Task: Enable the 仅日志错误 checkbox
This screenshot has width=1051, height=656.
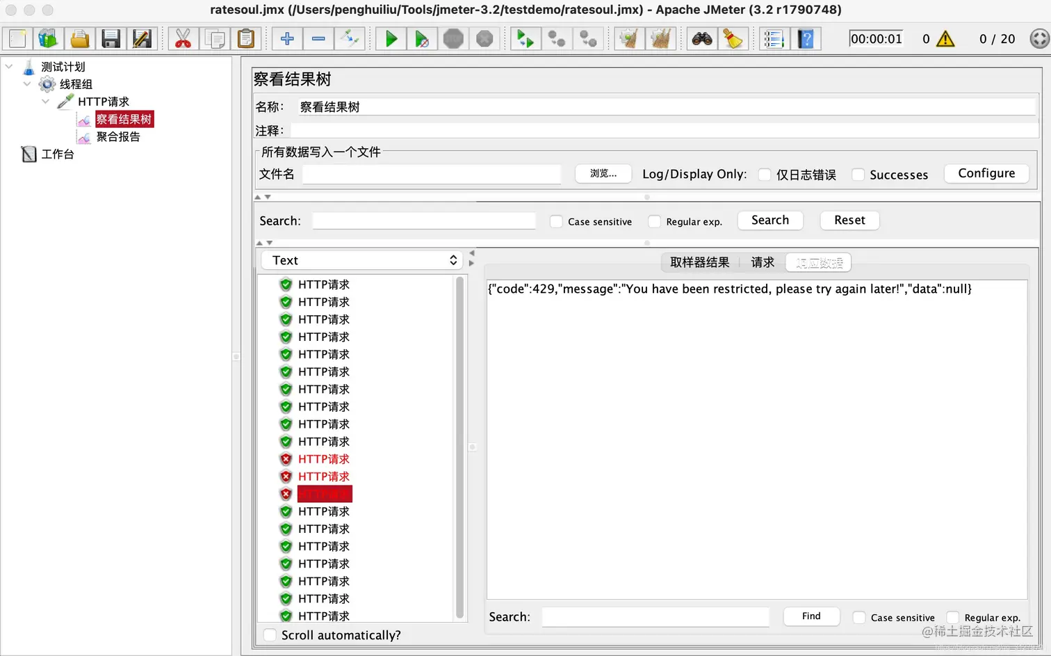Action: [765, 175]
